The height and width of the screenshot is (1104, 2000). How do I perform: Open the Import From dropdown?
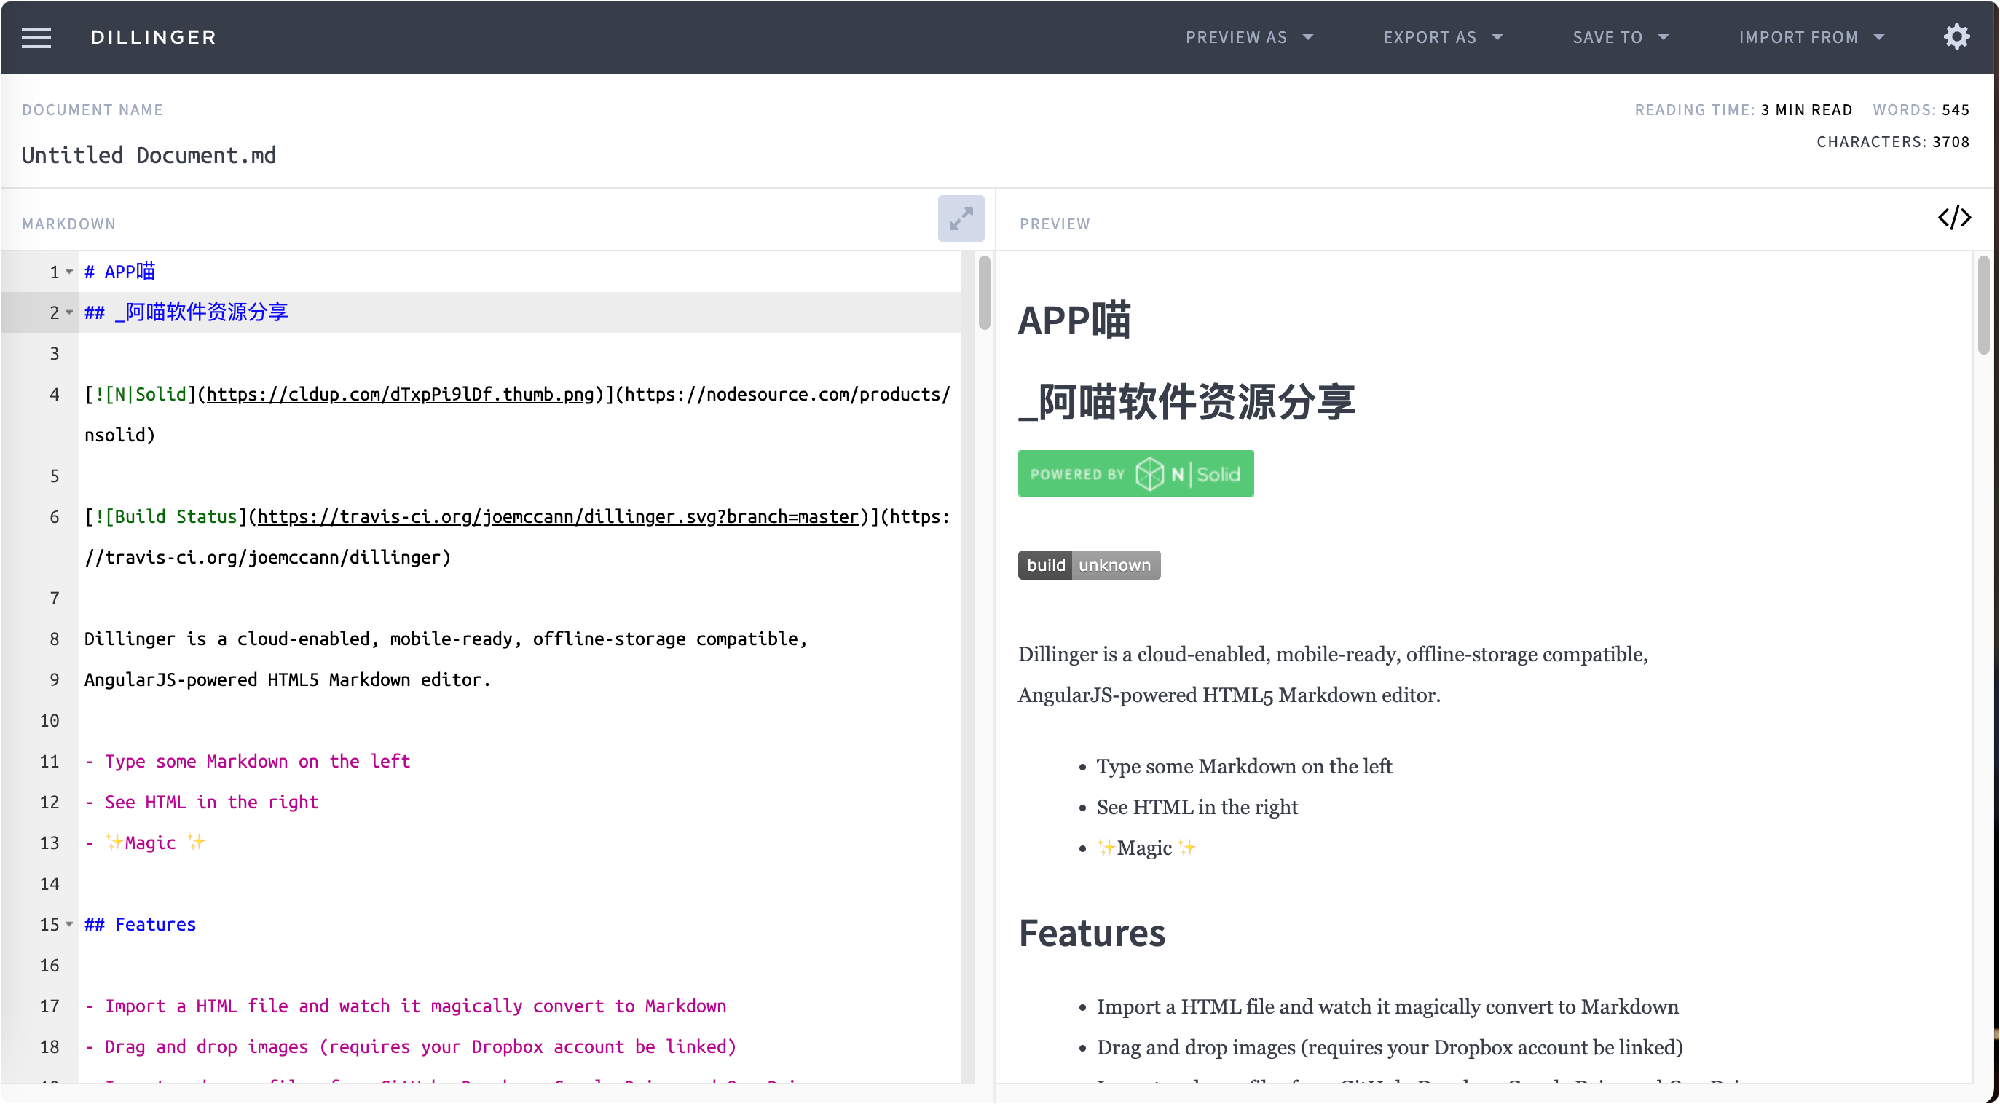tap(1811, 37)
